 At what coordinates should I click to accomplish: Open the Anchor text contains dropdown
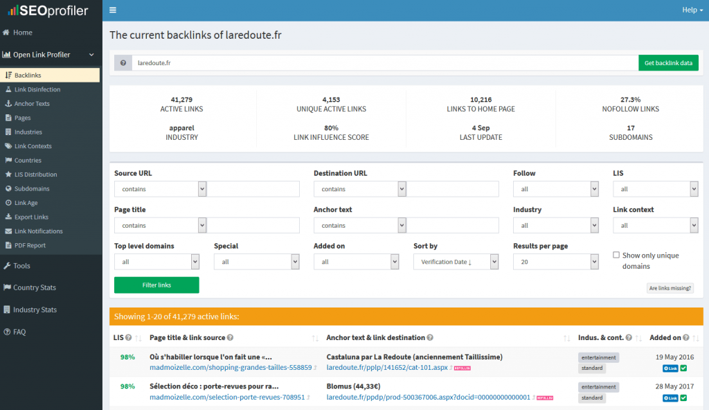pyautogui.click(x=360, y=225)
